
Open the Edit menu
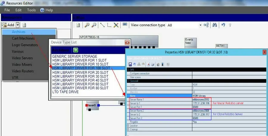coord(18,10)
